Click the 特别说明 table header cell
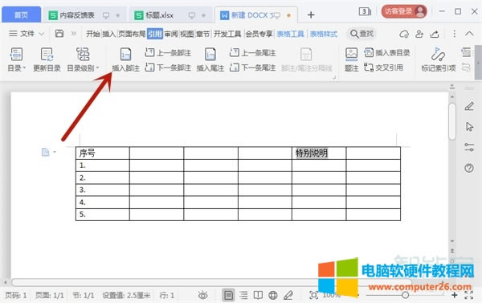 click(x=319, y=154)
